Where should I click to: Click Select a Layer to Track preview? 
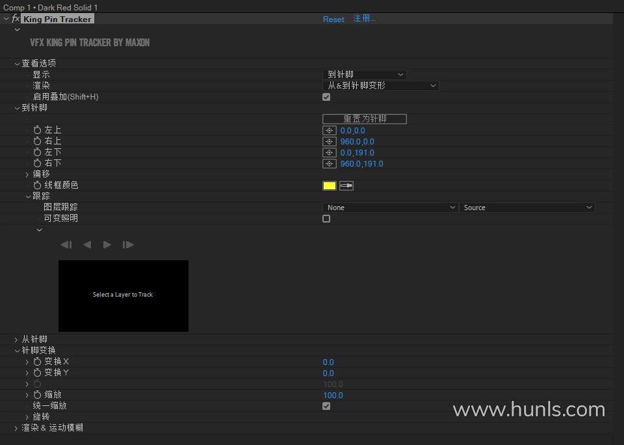click(x=123, y=295)
